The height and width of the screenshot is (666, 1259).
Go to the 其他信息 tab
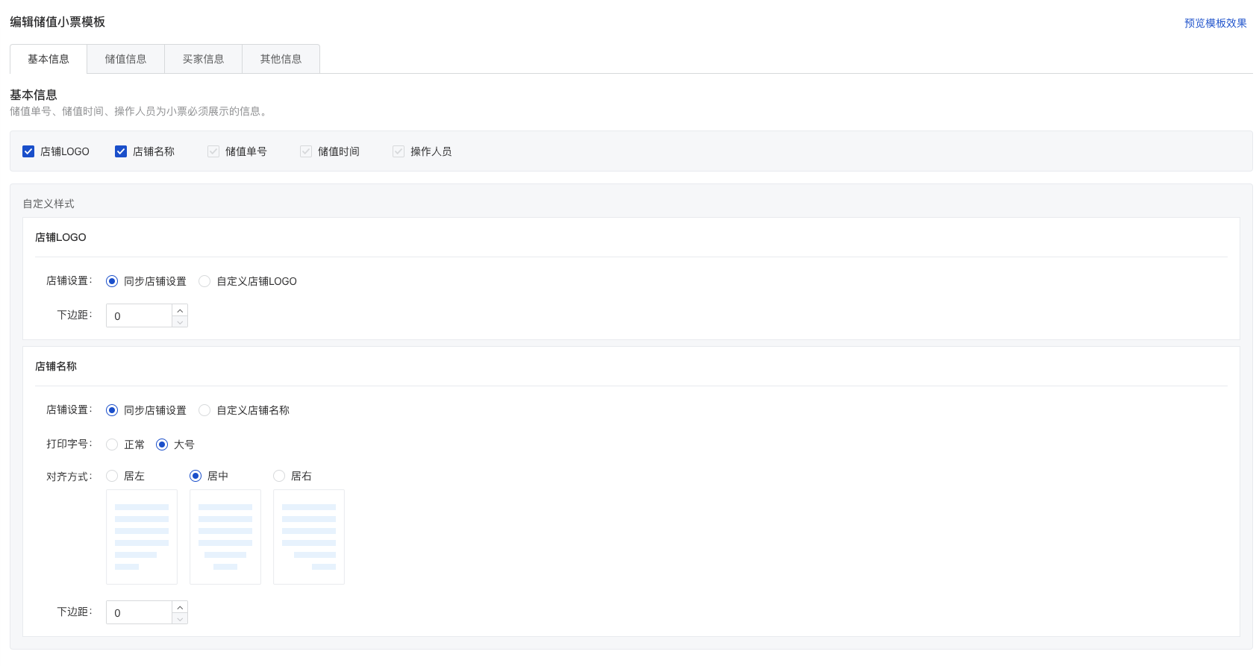coord(281,59)
